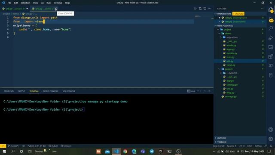Open Telegram from the taskbar
This screenshot has width=275, height=155.
point(152,151)
